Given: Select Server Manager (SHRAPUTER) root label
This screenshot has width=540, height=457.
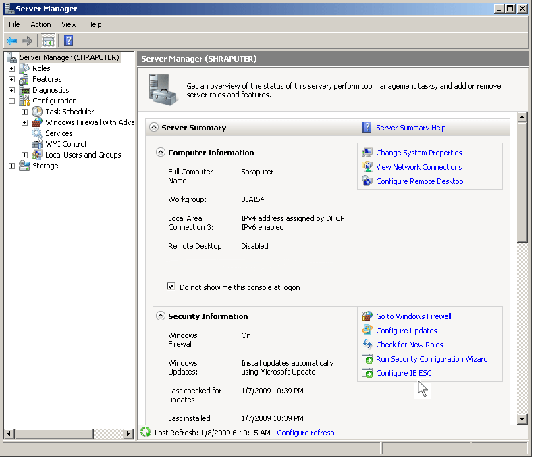Looking at the screenshot, I should (70, 57).
